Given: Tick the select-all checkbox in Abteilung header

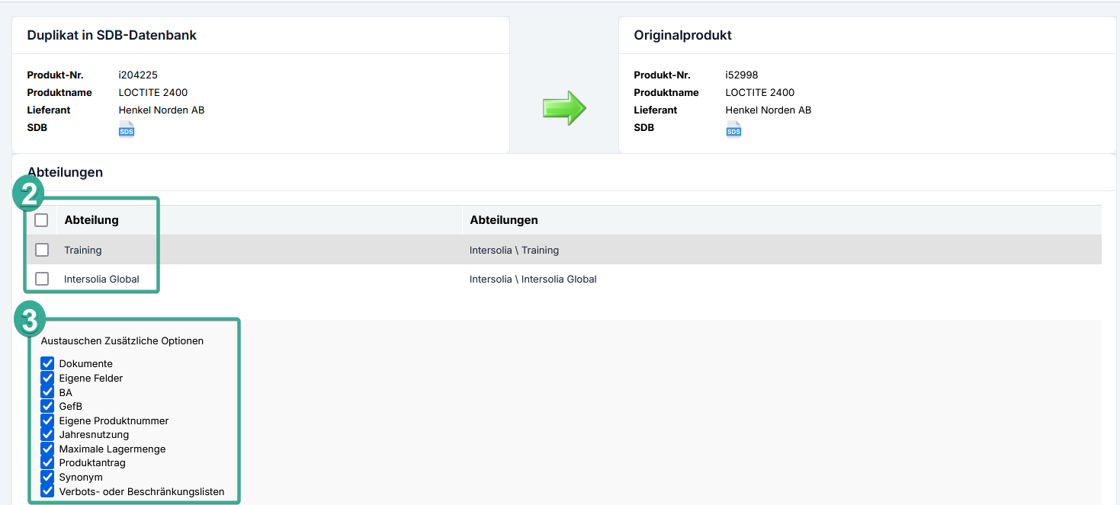Looking at the screenshot, I should tap(41, 220).
